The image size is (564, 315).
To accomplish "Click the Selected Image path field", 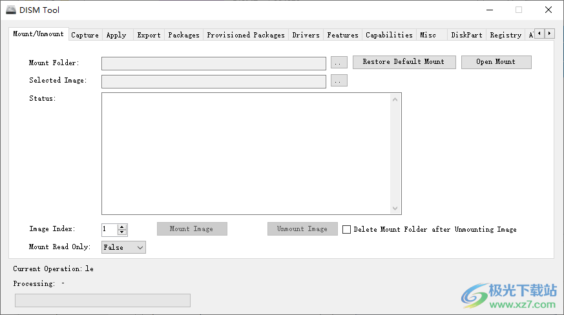I will click(x=214, y=81).
